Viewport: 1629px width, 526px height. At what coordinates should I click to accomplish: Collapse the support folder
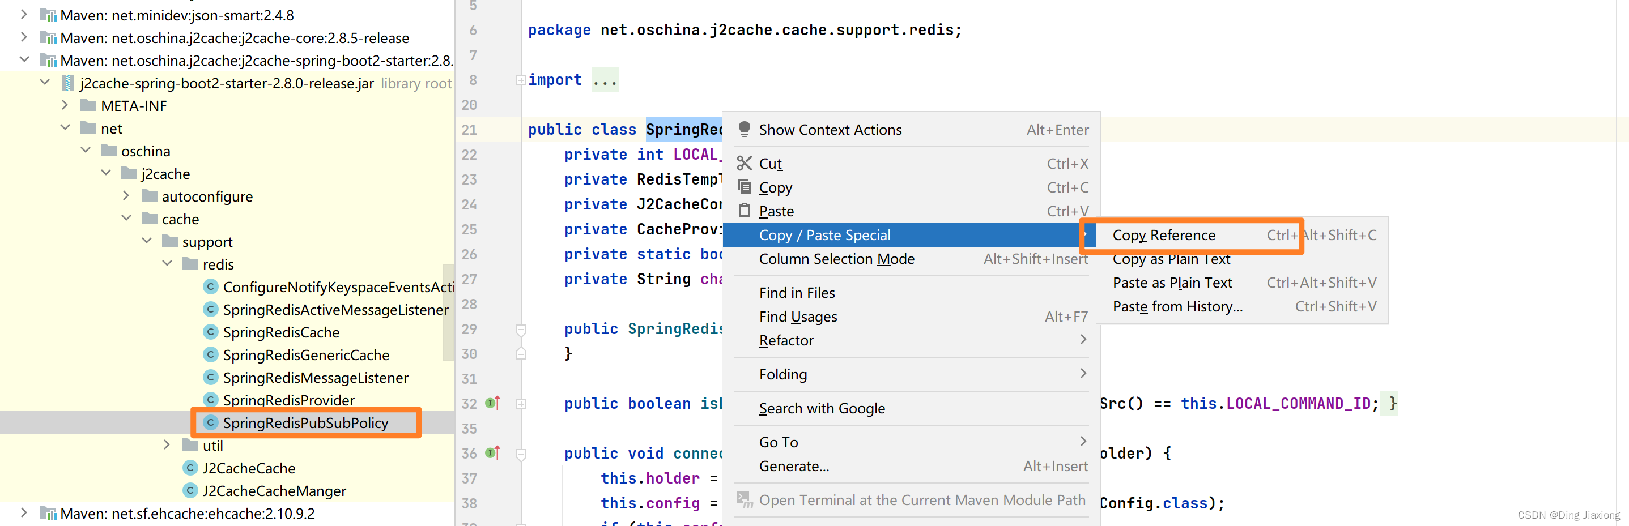(147, 241)
